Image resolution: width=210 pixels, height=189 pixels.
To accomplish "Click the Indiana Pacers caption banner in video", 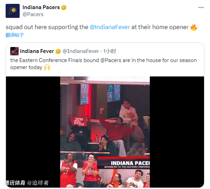I will [x=124, y=163].
